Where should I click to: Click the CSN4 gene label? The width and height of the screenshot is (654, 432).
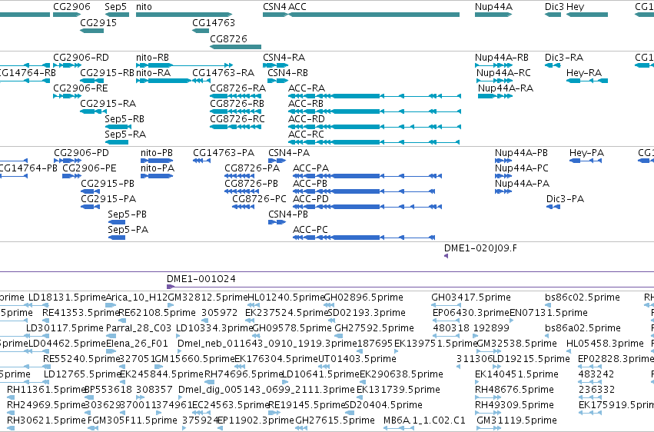274,7
